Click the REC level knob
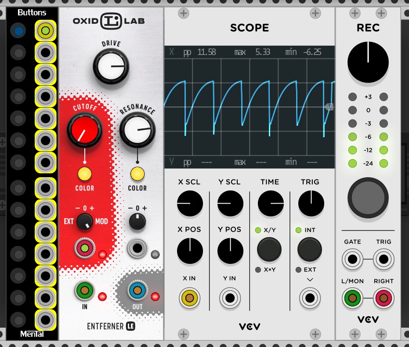The height and width of the screenshot is (347, 409). [x=368, y=62]
